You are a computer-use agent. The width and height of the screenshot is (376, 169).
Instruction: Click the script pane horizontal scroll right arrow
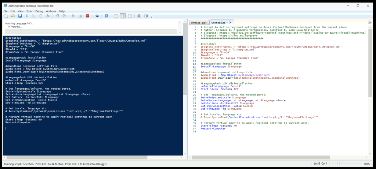coord(366,157)
